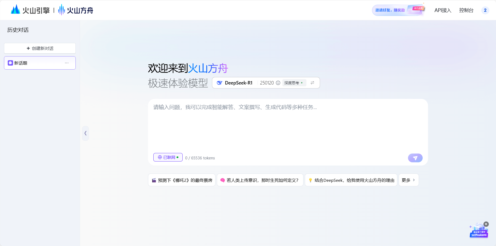Click the info icon next to 250120

click(x=278, y=83)
